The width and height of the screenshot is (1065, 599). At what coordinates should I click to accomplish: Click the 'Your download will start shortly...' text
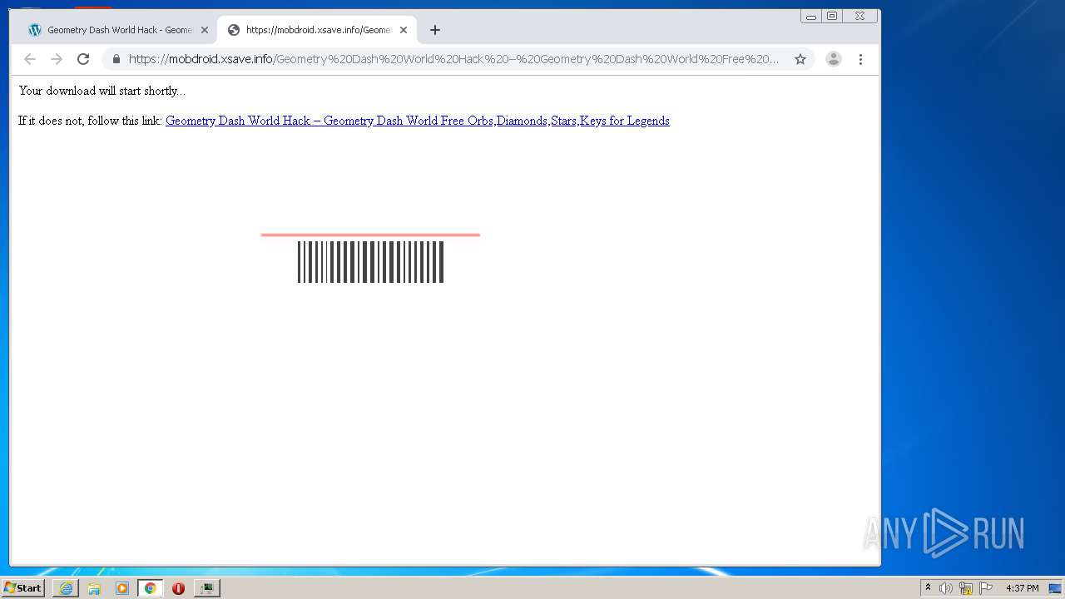(x=102, y=91)
